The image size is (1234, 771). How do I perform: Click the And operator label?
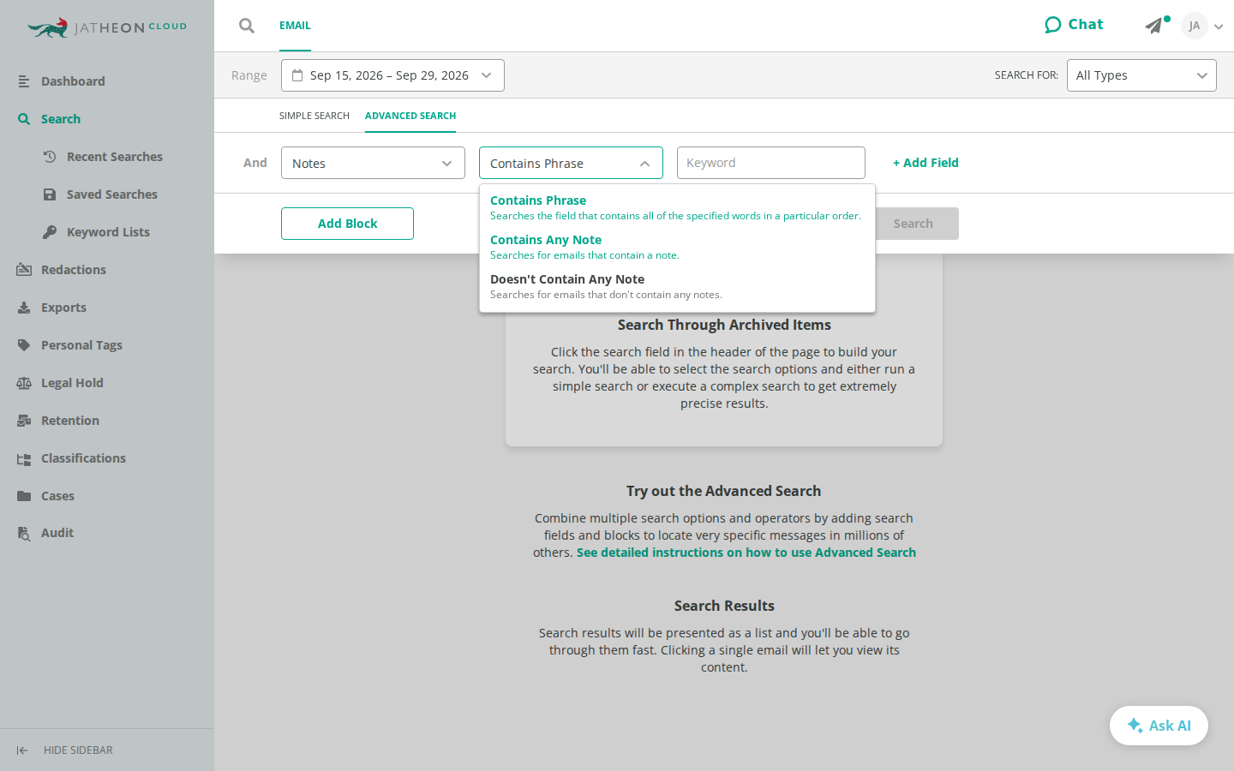click(x=255, y=163)
